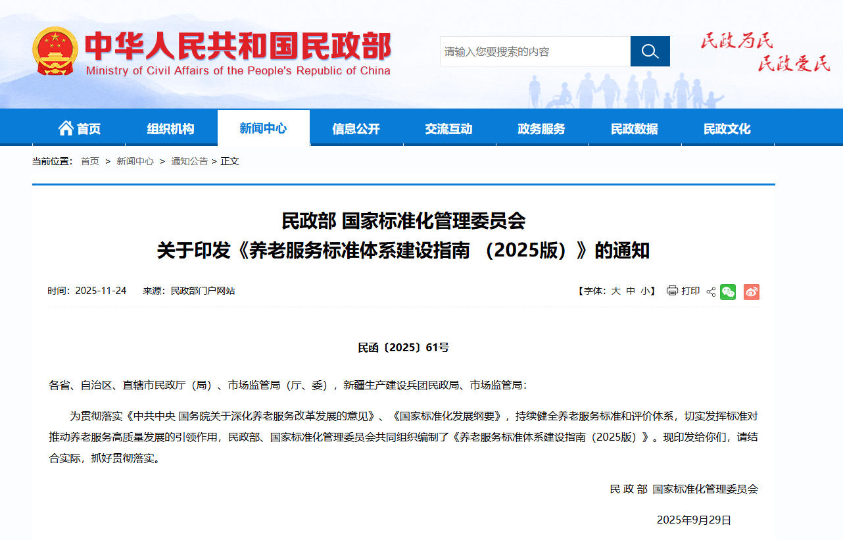Set font size to 中 (medium)
843x540 pixels.
[630, 291]
